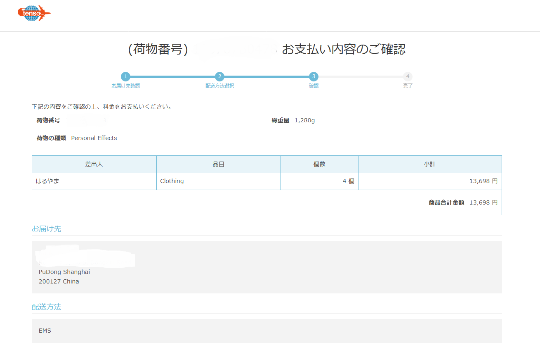Click the 個数 column header
The height and width of the screenshot is (350, 540).
click(x=319, y=164)
